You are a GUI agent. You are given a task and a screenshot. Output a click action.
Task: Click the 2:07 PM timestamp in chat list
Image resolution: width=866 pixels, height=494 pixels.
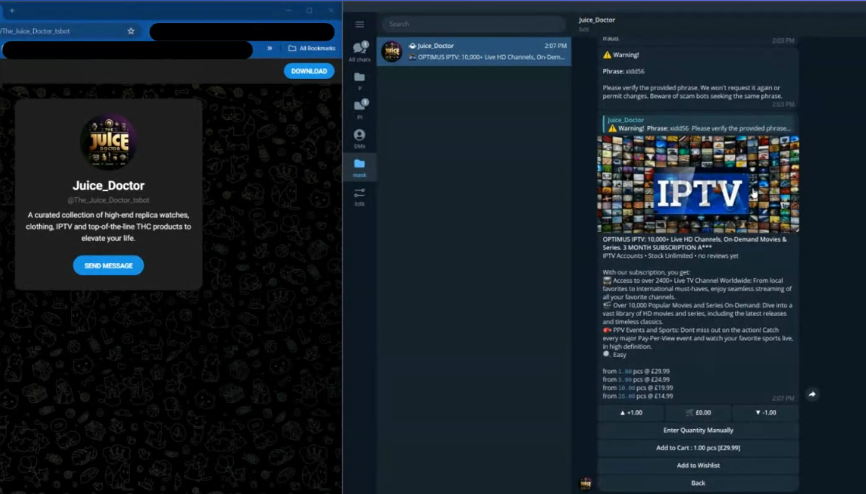pyautogui.click(x=555, y=46)
